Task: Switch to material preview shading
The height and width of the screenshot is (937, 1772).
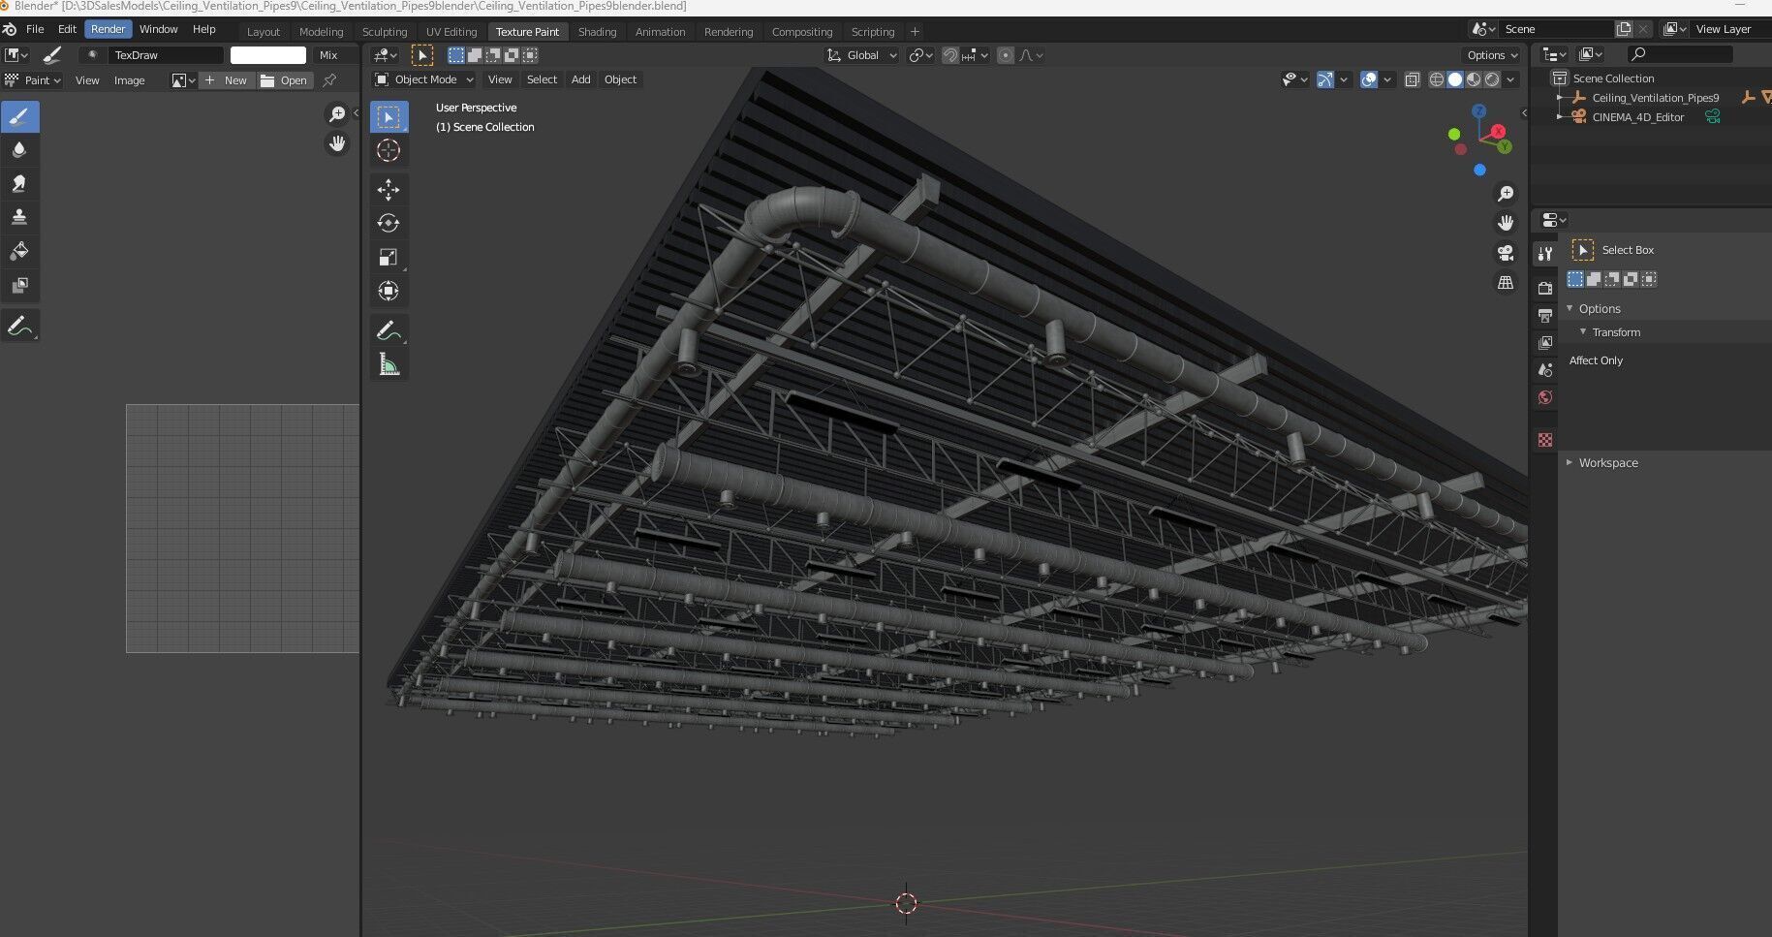Action: (1474, 79)
